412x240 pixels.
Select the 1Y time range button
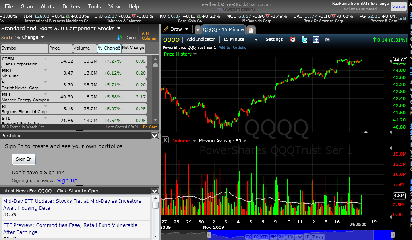255,236
